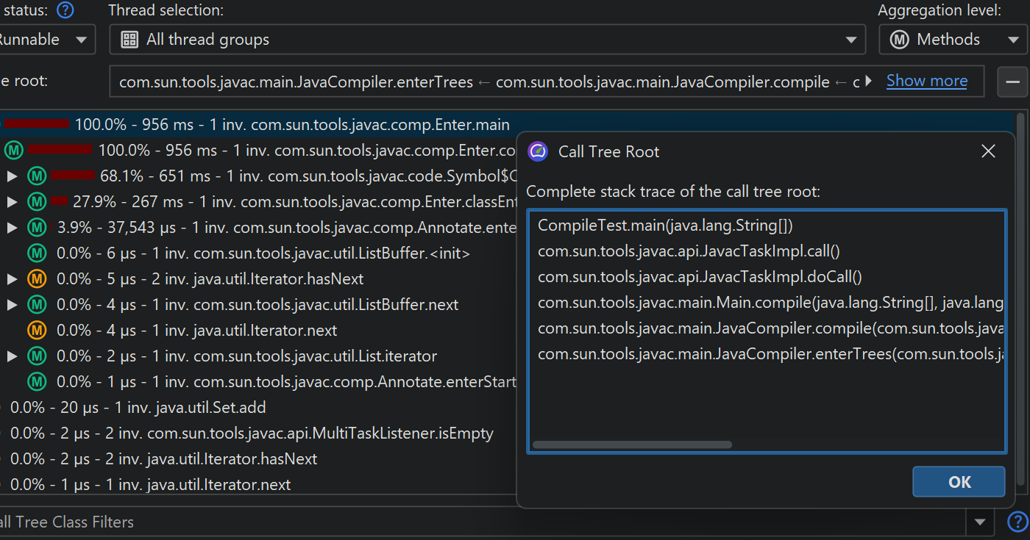Click the OK button in Call Tree Root
This screenshot has height=540, width=1030.
point(959,482)
